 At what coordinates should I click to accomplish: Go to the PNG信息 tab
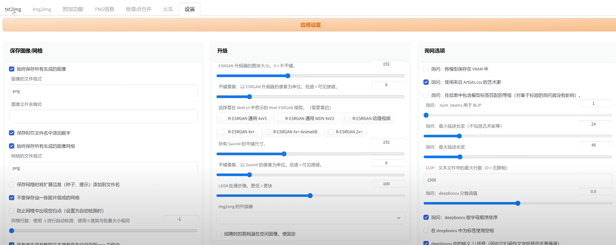104,9
